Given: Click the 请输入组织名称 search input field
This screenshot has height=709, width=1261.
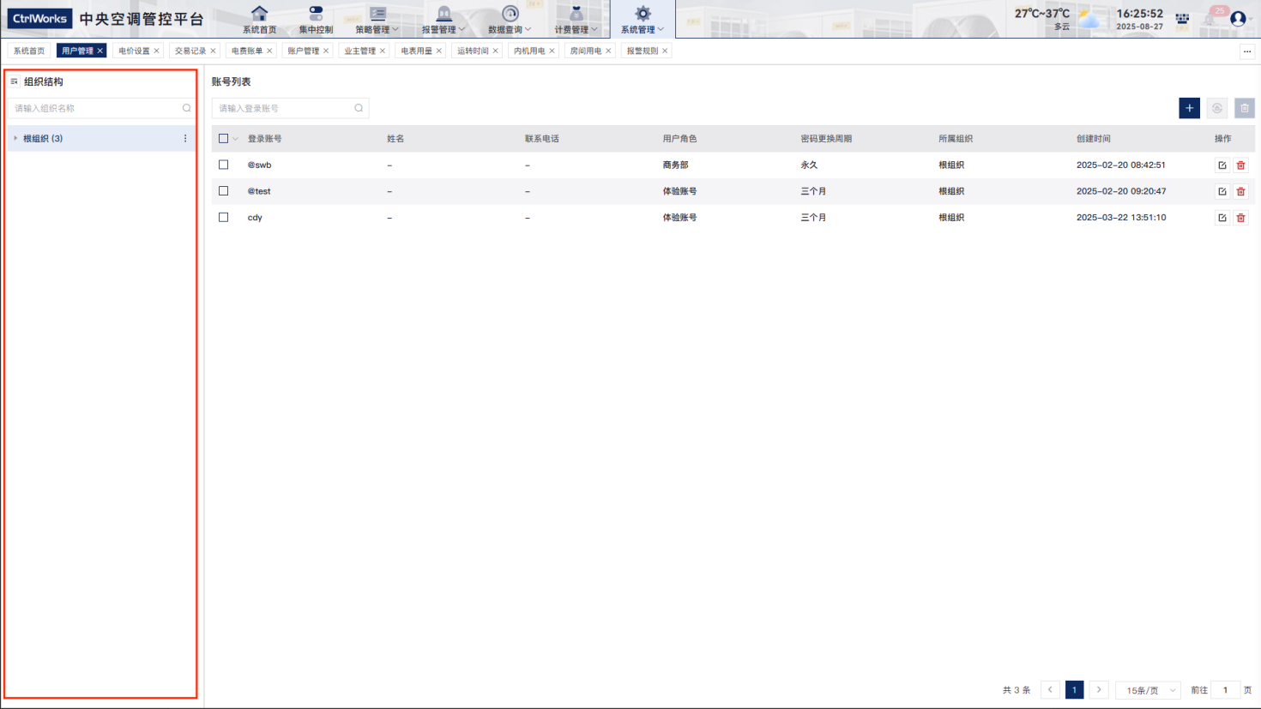Looking at the screenshot, I should coord(94,108).
